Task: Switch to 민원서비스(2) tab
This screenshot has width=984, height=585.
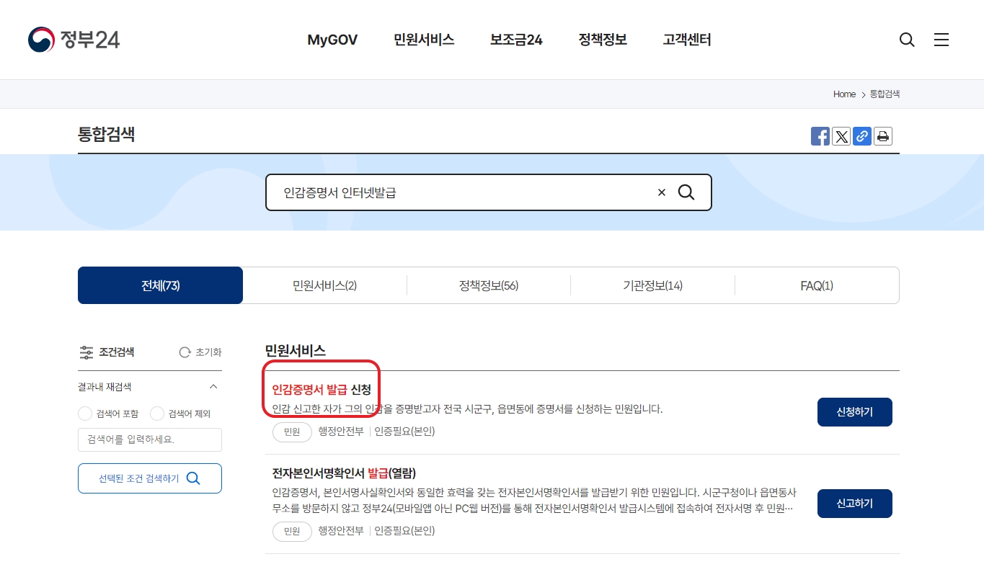Action: 324,285
